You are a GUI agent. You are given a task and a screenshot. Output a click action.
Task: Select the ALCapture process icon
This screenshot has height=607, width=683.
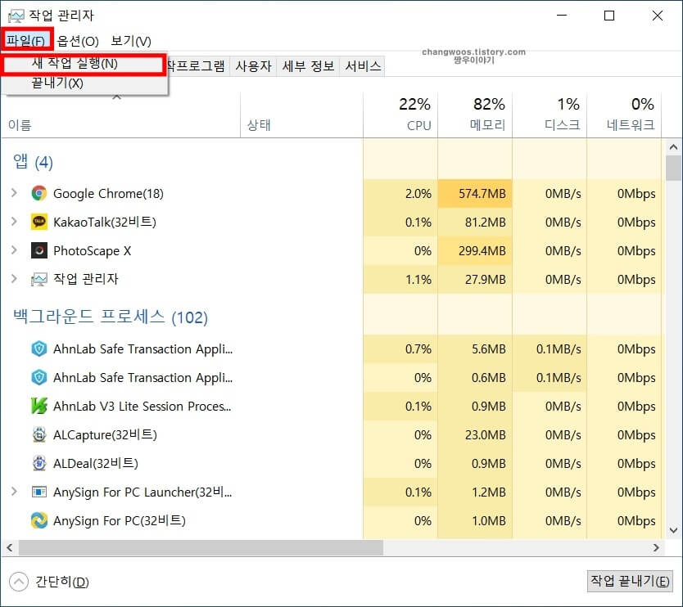coord(40,434)
